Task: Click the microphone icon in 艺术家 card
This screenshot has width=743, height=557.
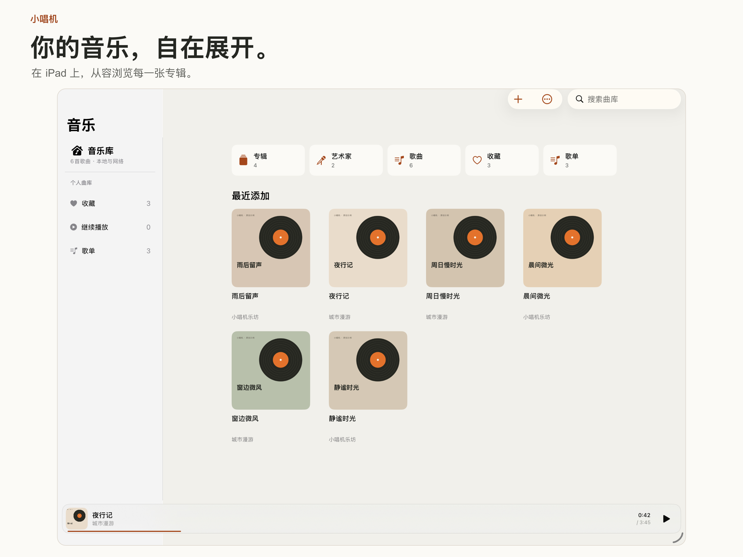Action: [x=321, y=160]
